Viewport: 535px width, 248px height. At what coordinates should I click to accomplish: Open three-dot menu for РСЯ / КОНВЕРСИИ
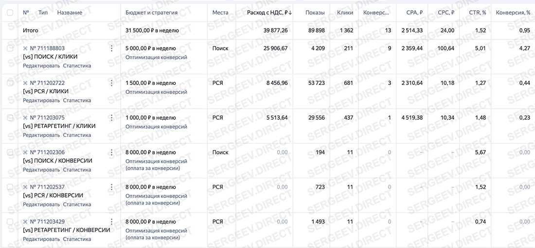point(111,187)
